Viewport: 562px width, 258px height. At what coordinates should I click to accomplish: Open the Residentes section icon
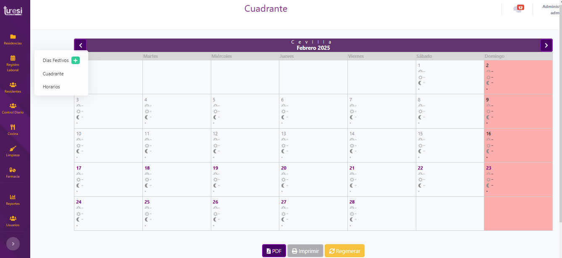click(x=13, y=85)
